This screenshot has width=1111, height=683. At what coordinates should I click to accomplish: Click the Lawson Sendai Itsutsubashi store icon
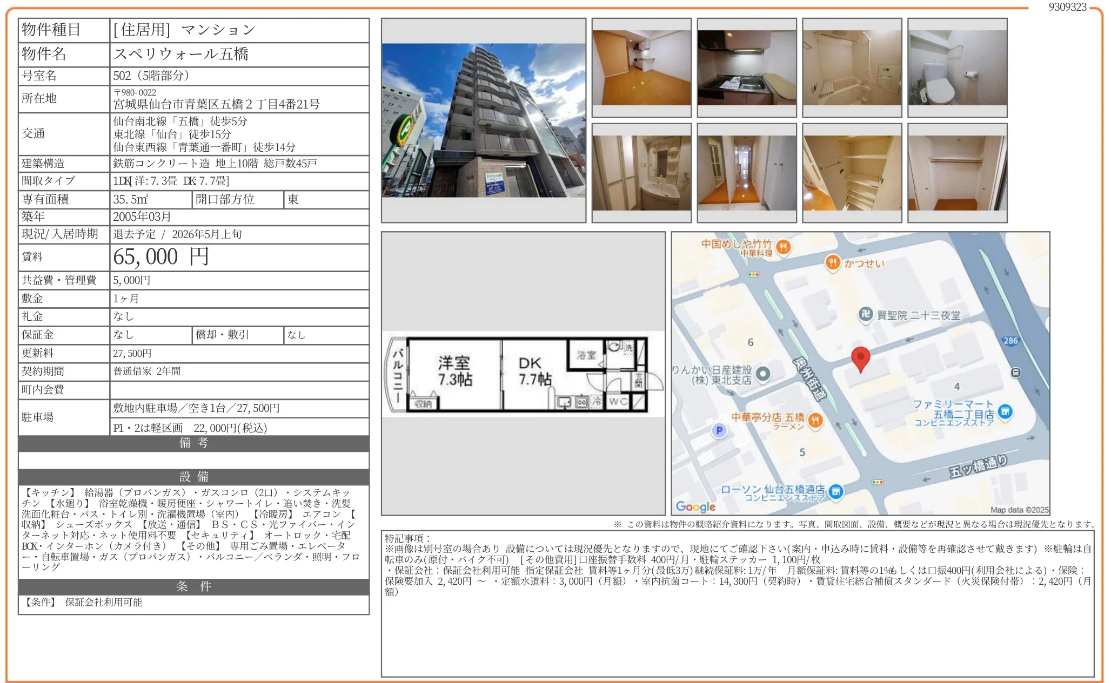coord(835,491)
